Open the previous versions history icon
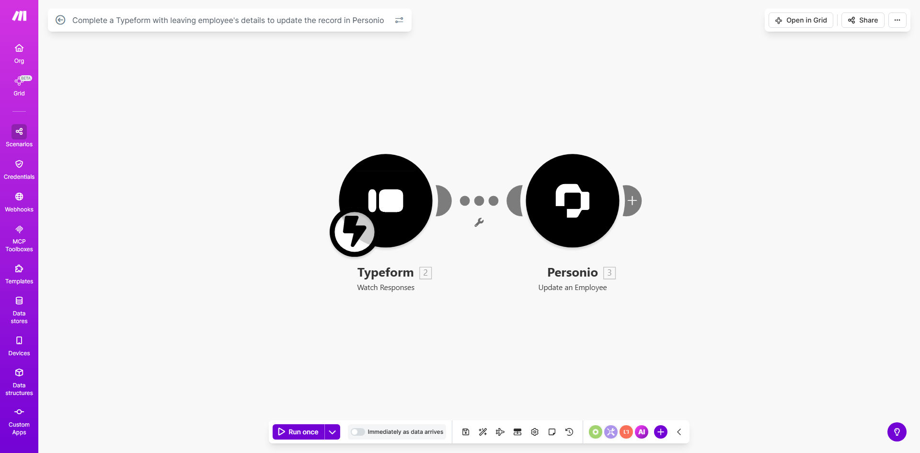 (x=569, y=432)
